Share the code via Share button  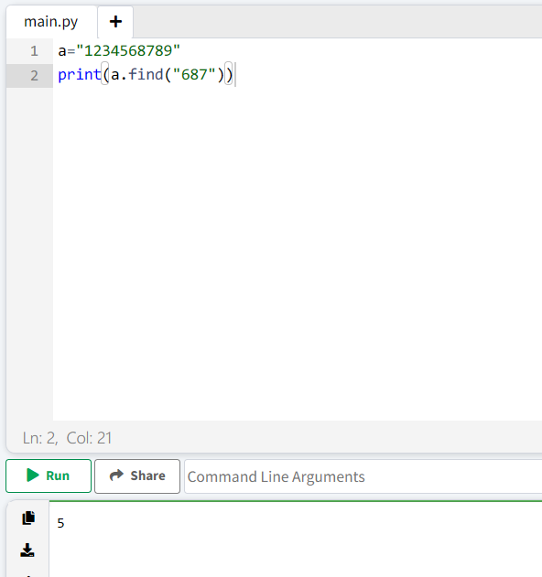point(137,475)
